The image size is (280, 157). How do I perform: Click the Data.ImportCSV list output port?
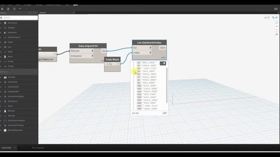click(104, 51)
